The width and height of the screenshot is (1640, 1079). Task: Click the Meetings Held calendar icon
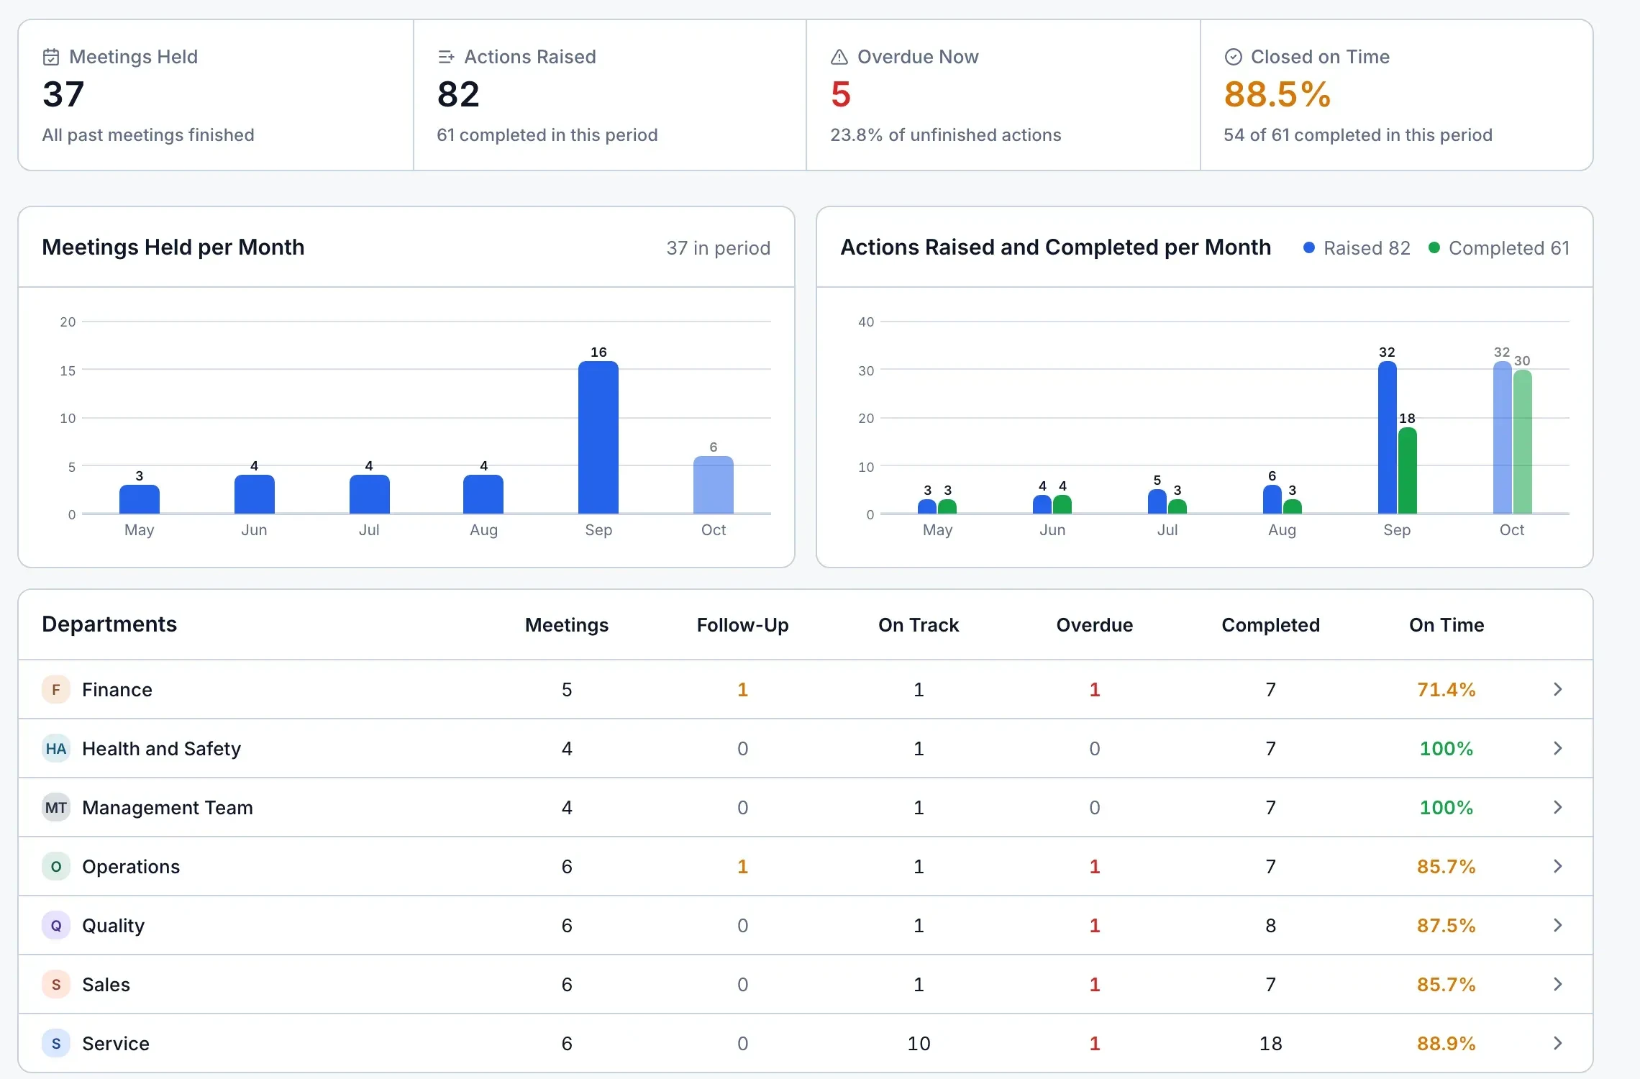51,57
